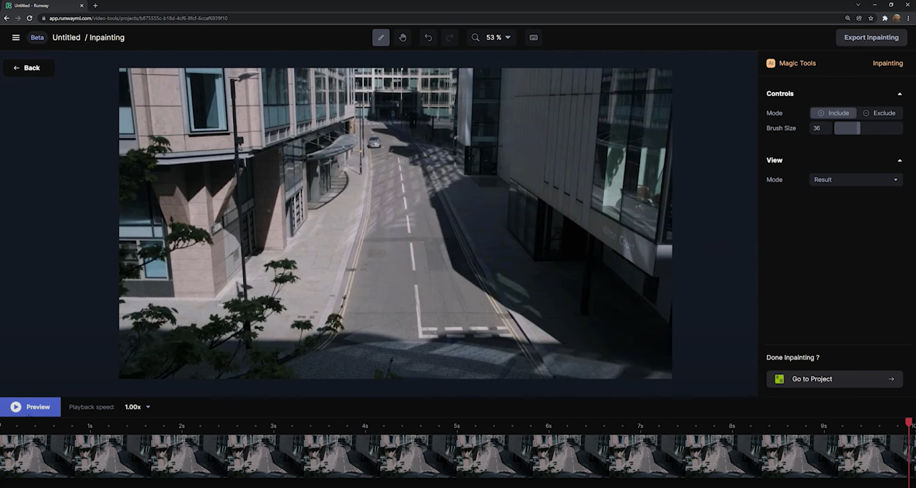Click the share page icon

point(859,18)
